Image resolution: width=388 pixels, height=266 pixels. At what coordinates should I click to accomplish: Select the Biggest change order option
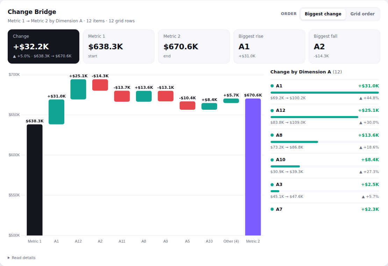pos(323,14)
